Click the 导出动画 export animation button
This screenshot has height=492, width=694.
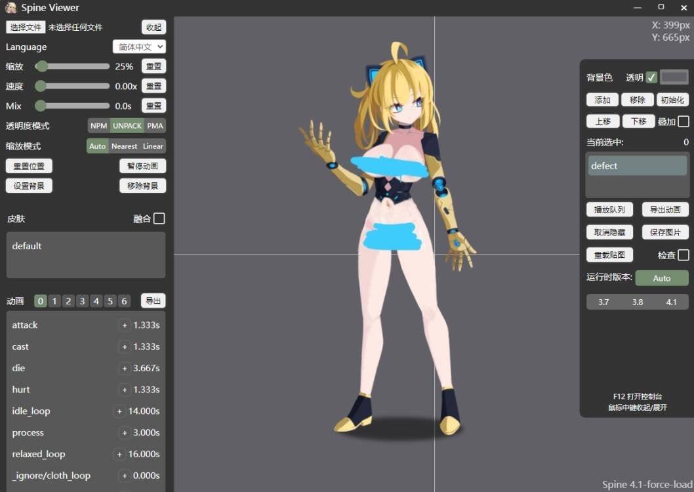click(664, 210)
